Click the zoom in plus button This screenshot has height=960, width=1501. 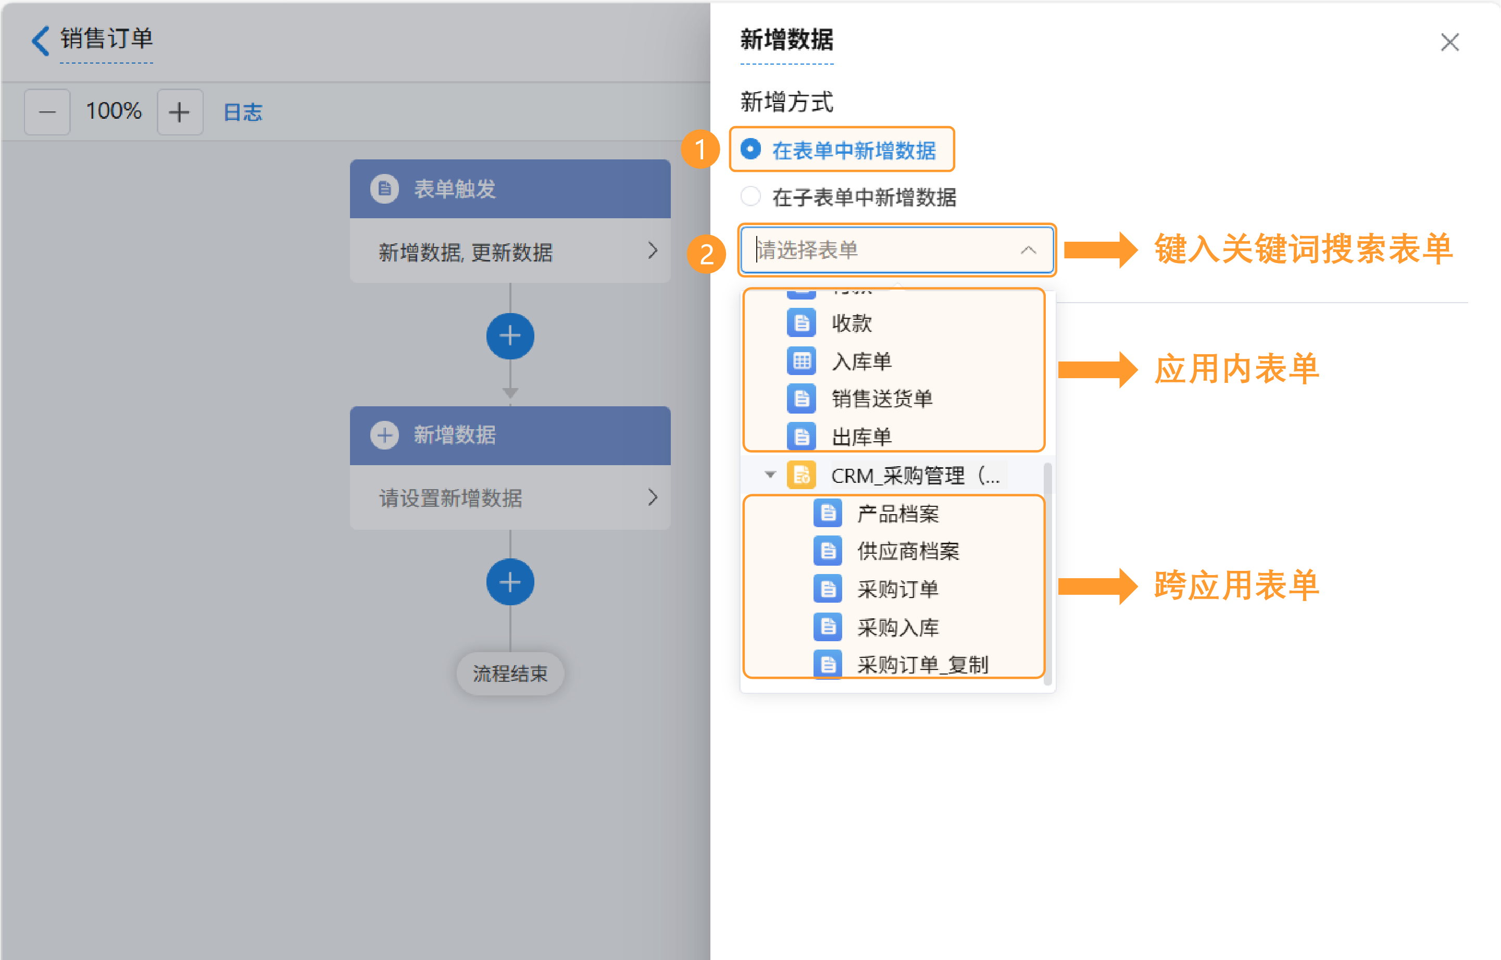180,112
